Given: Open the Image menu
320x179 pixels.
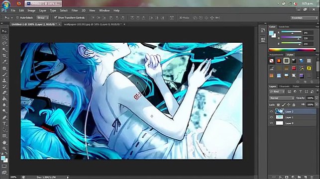Looking at the screenshot, I should tap(31, 10).
